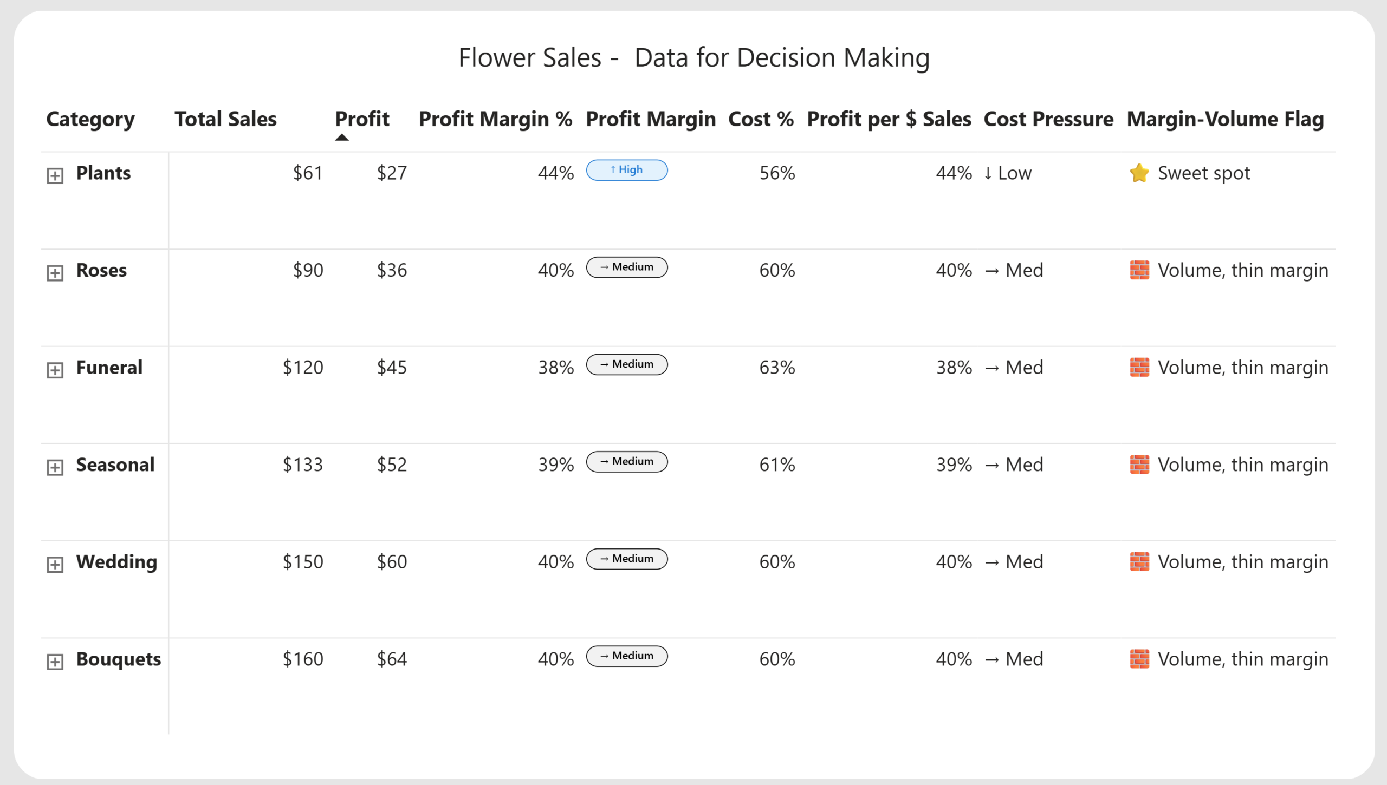Click the Cost Pressure column header
The image size is (1387, 785).
1048,119
